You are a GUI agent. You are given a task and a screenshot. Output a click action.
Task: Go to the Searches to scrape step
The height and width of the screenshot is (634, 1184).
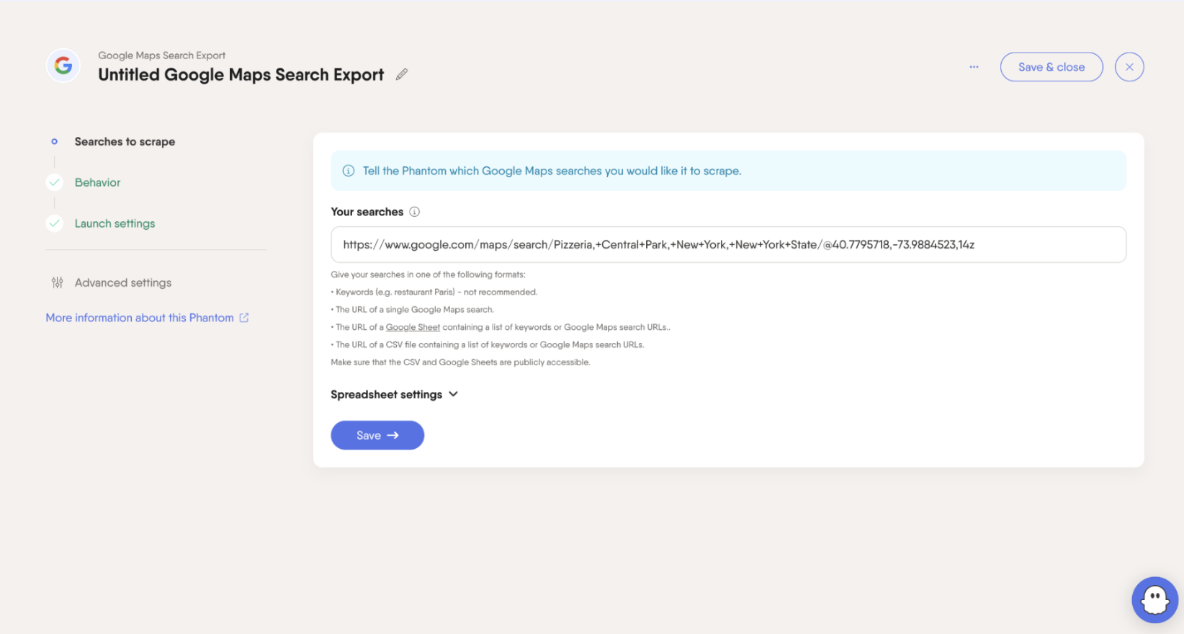coord(125,142)
